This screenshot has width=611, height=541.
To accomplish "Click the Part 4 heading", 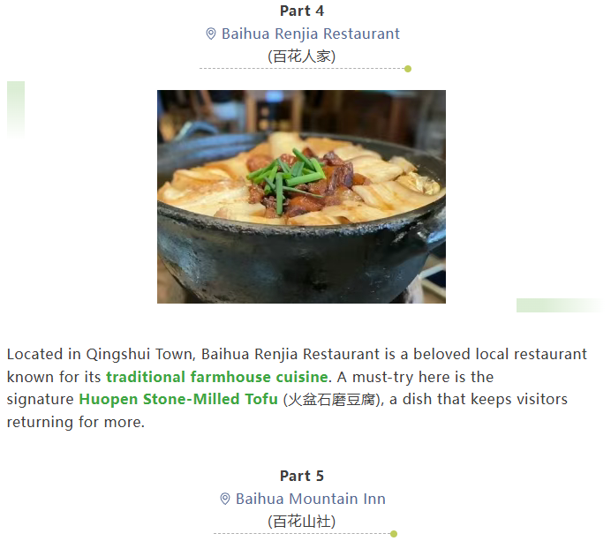I will [302, 11].
